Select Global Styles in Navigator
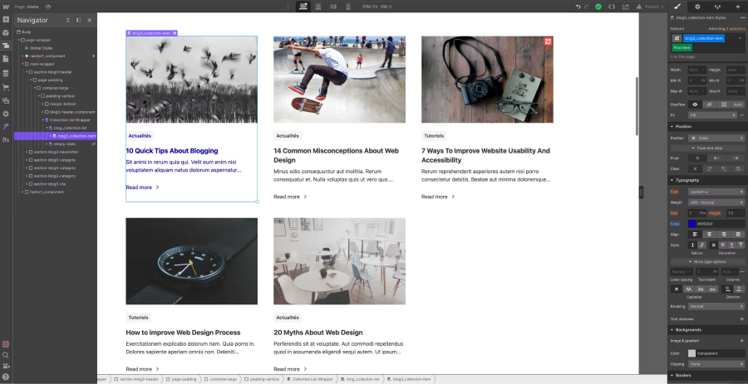The image size is (748, 384). click(x=41, y=48)
